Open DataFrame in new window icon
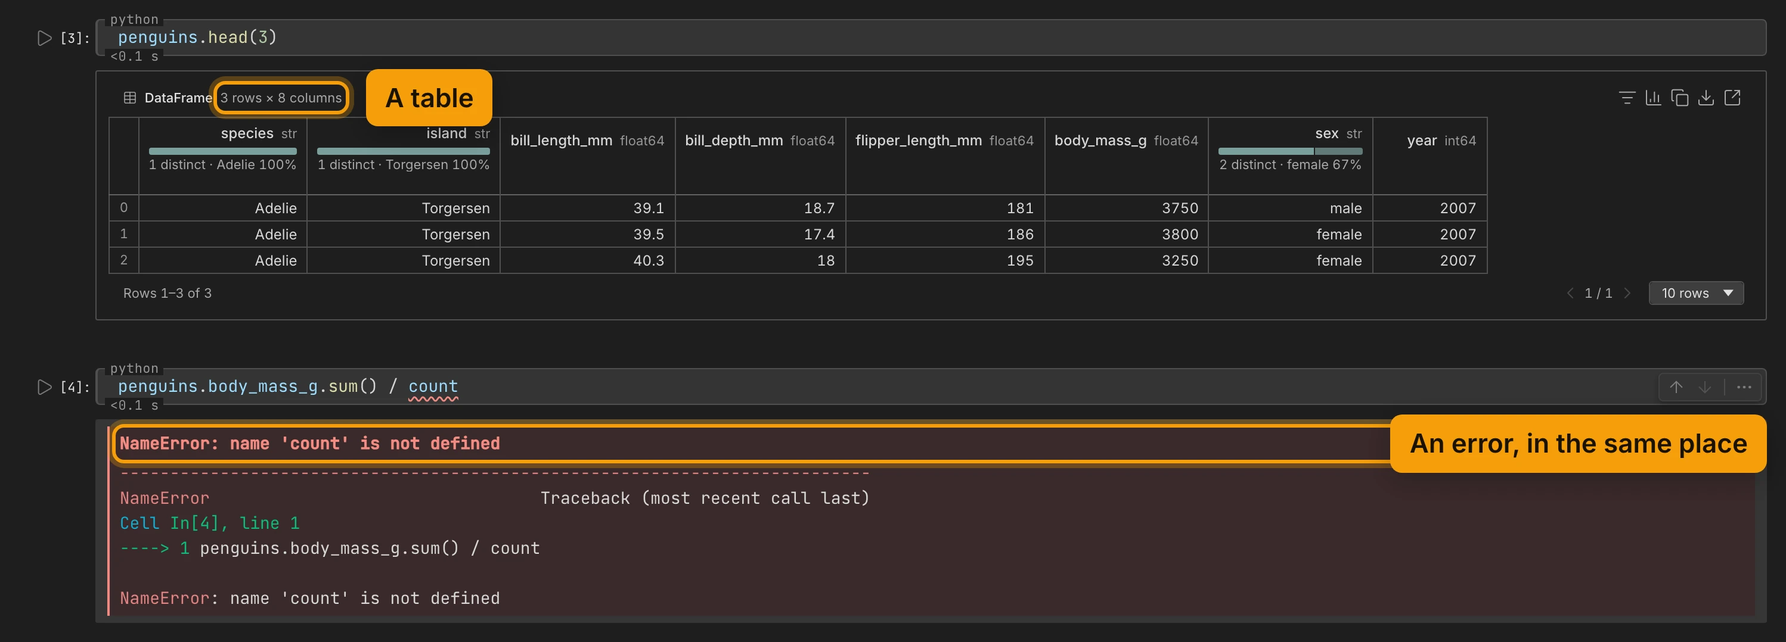Screen dimensions: 1786x642 (1732, 98)
